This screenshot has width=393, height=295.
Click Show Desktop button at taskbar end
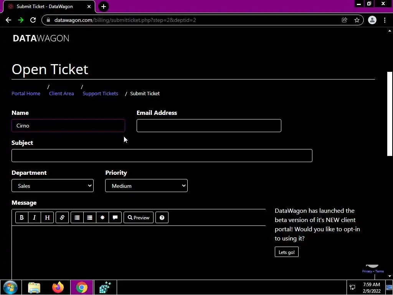[389, 287]
